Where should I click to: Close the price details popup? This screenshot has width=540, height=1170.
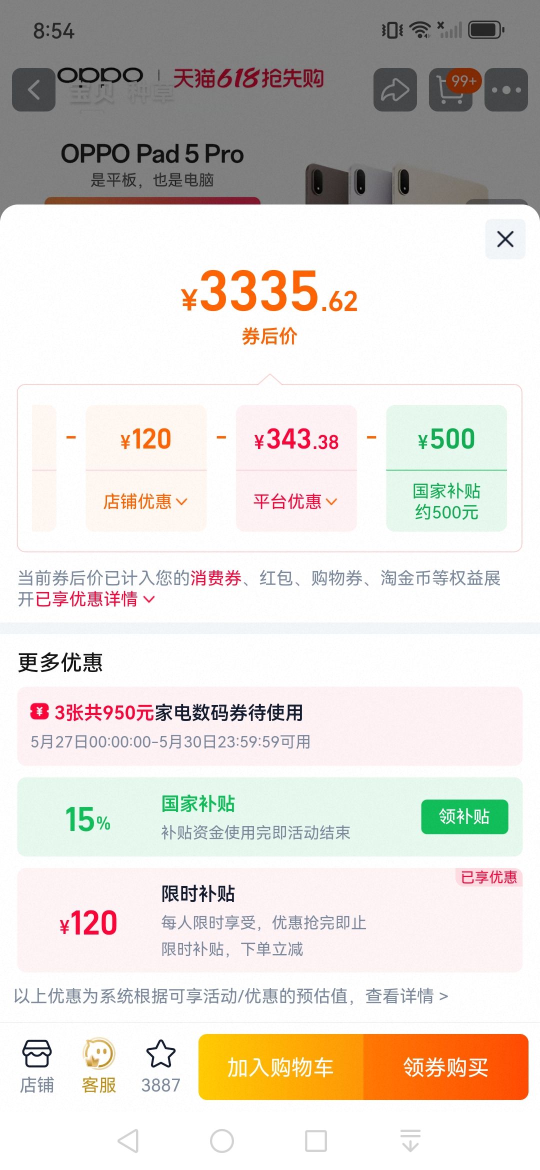pos(505,239)
